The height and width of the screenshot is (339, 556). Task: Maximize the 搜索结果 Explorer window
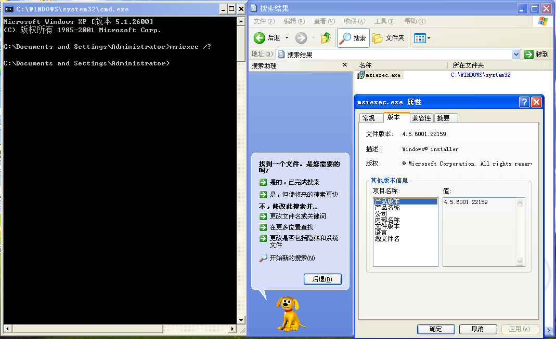click(534, 9)
